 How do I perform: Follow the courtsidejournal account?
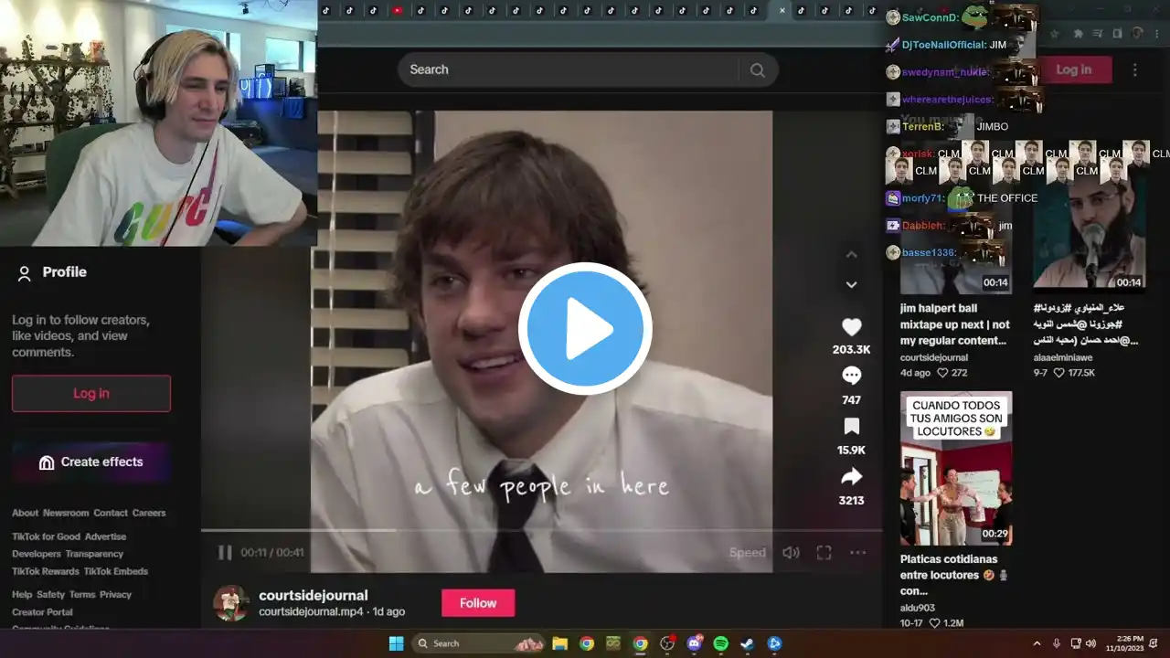coord(478,603)
